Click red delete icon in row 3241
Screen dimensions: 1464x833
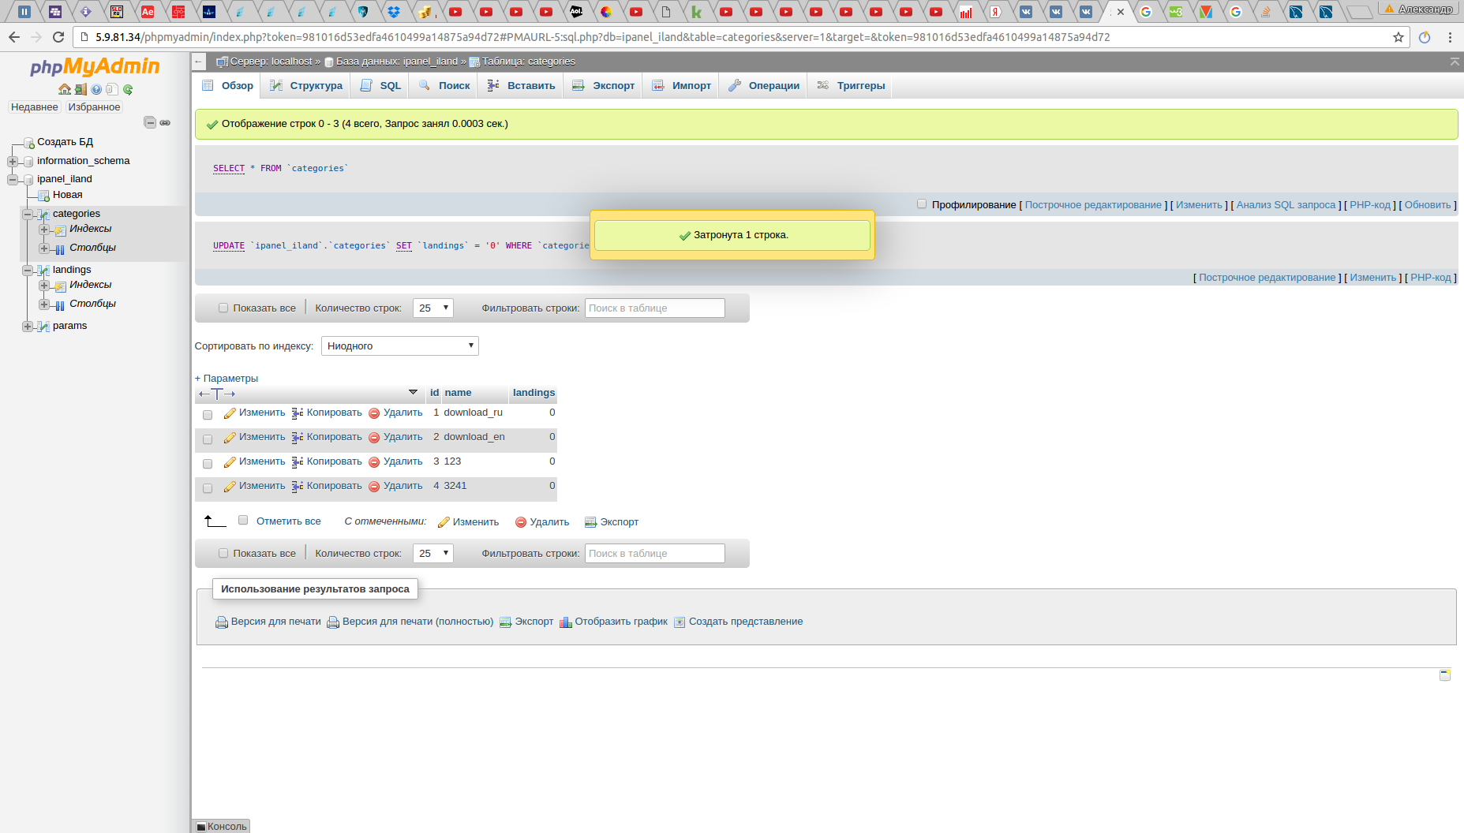pos(374,487)
